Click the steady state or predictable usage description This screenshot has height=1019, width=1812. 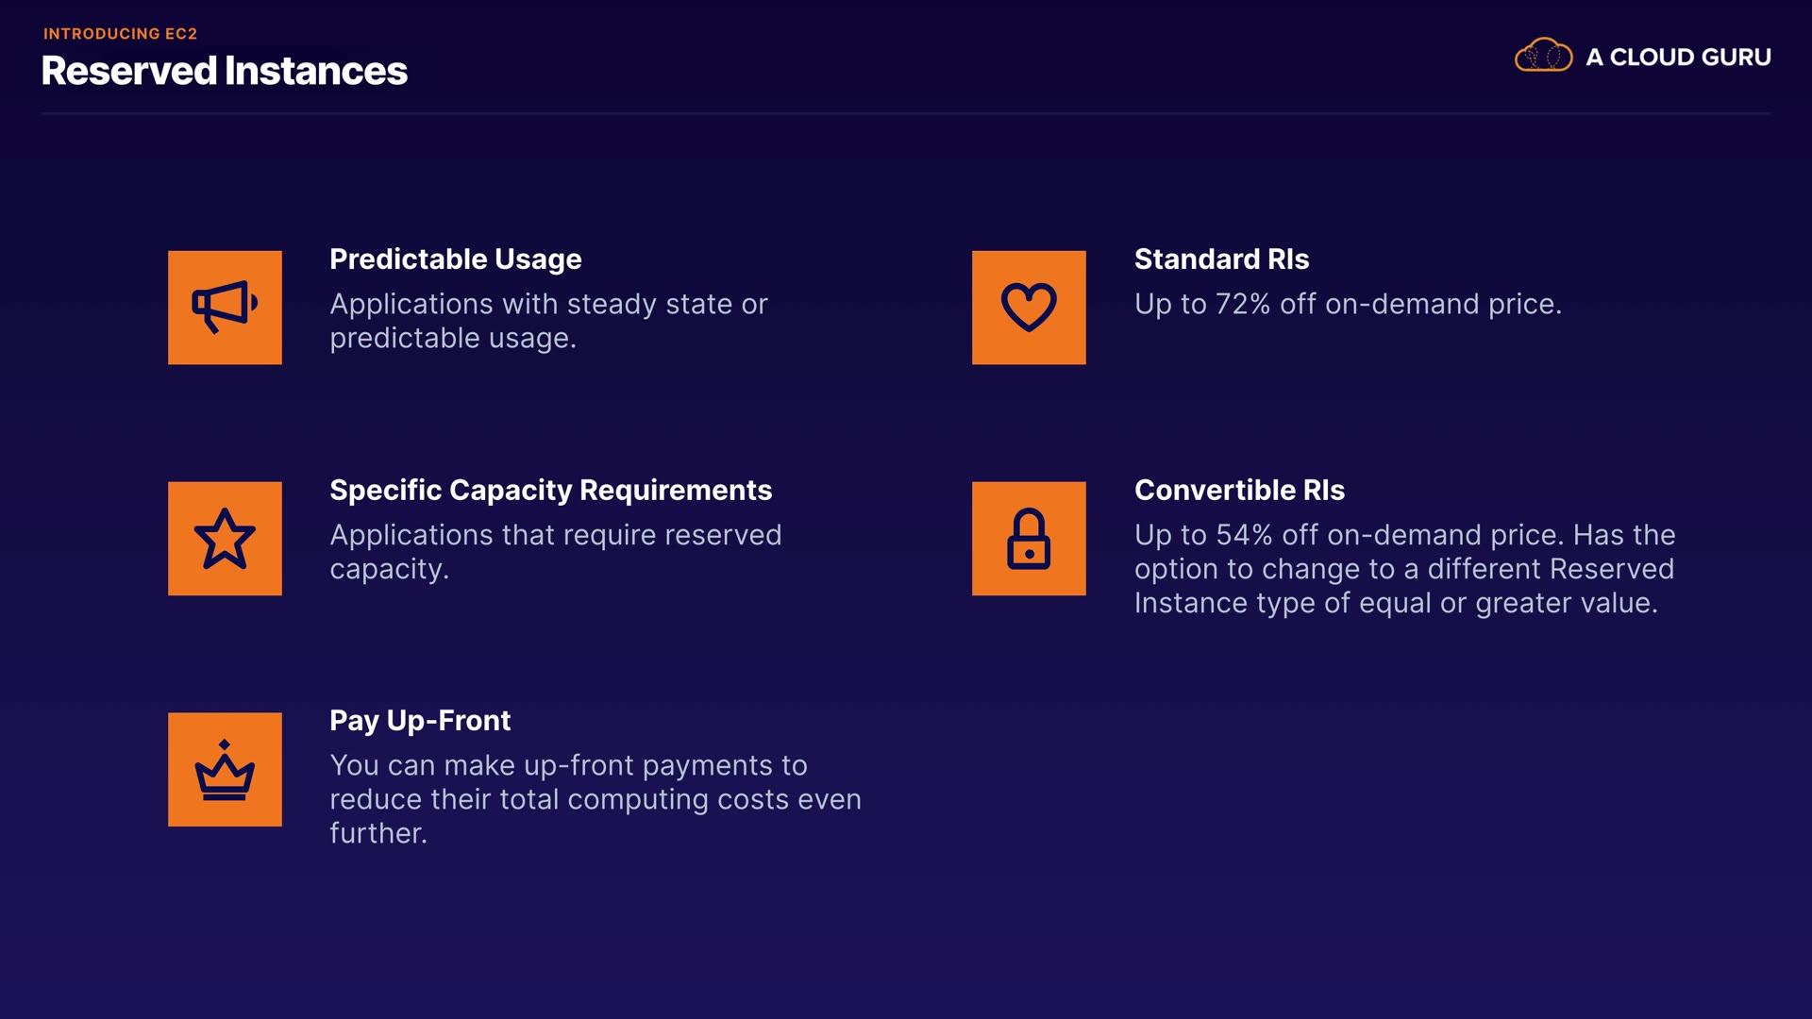tap(547, 321)
